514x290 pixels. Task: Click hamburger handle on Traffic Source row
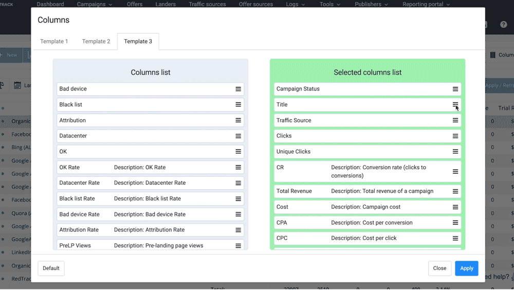point(455,120)
